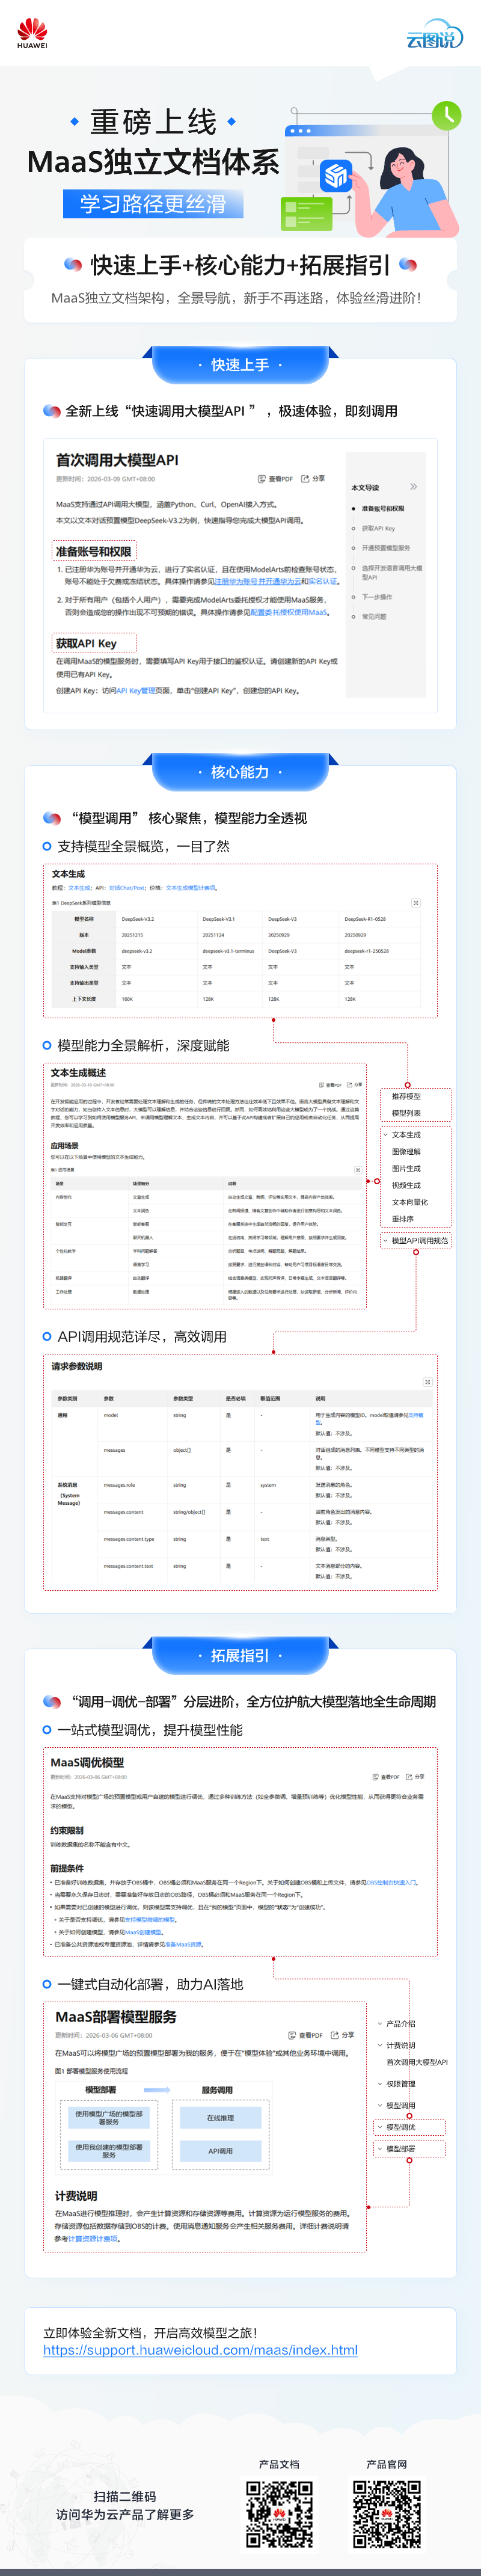Click API调用 box in flow diagram
Viewport: 481px width, 2576px height.
click(x=220, y=2150)
